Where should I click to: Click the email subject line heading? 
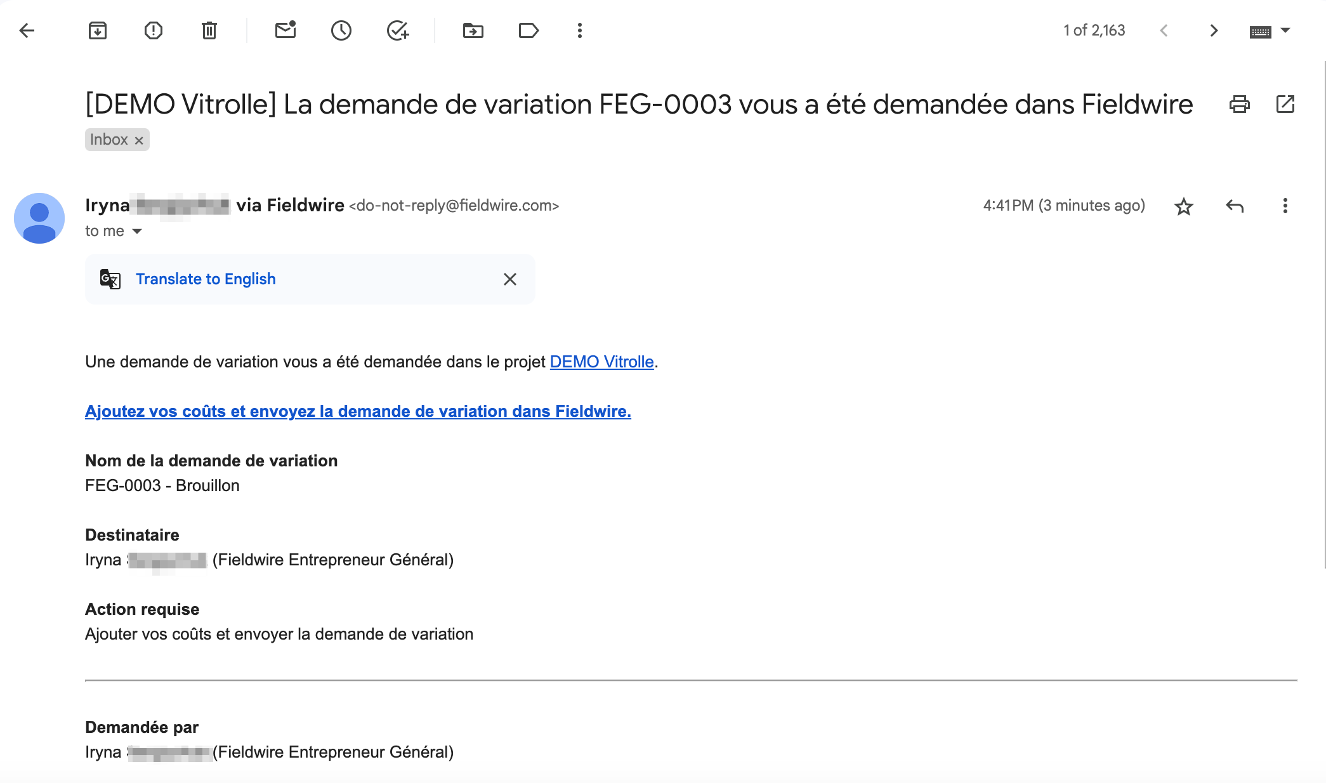pos(639,104)
